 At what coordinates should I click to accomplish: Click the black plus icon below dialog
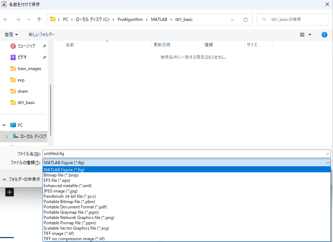tap(10, 192)
